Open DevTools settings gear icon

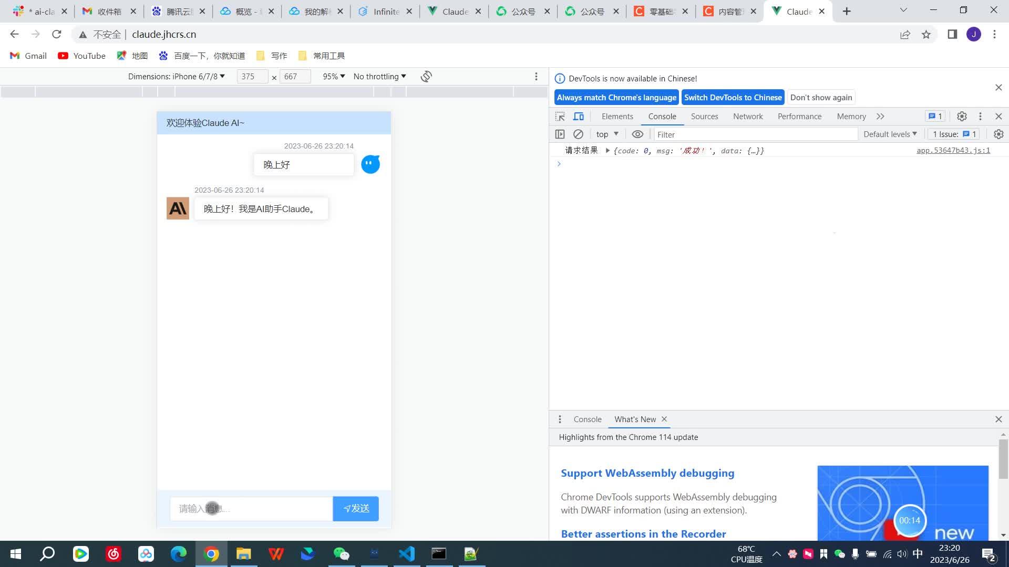coord(962,117)
